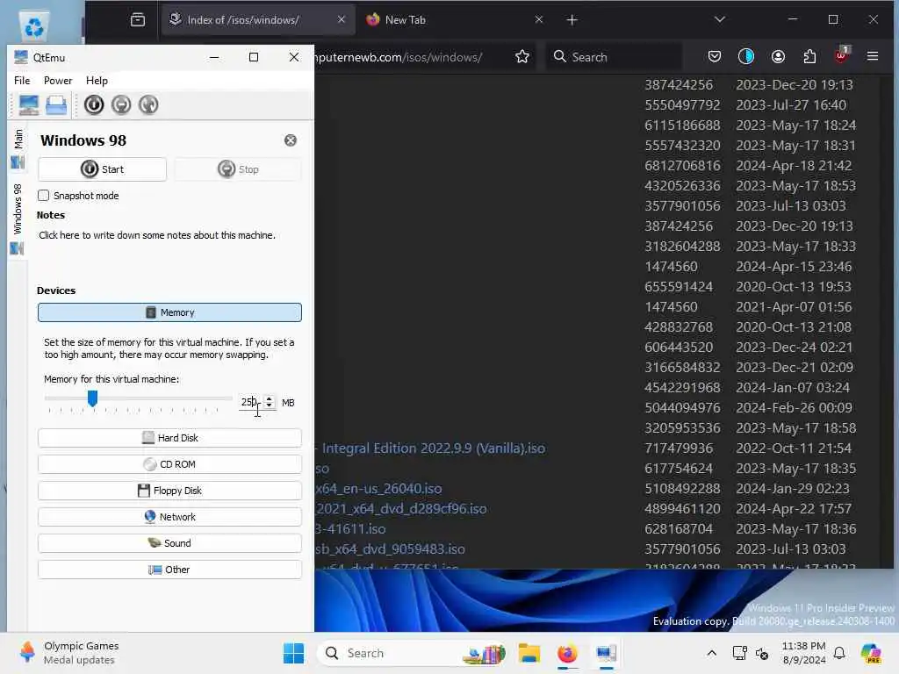Expand the CD ROM device section
The height and width of the screenshot is (674, 899).
click(x=169, y=464)
